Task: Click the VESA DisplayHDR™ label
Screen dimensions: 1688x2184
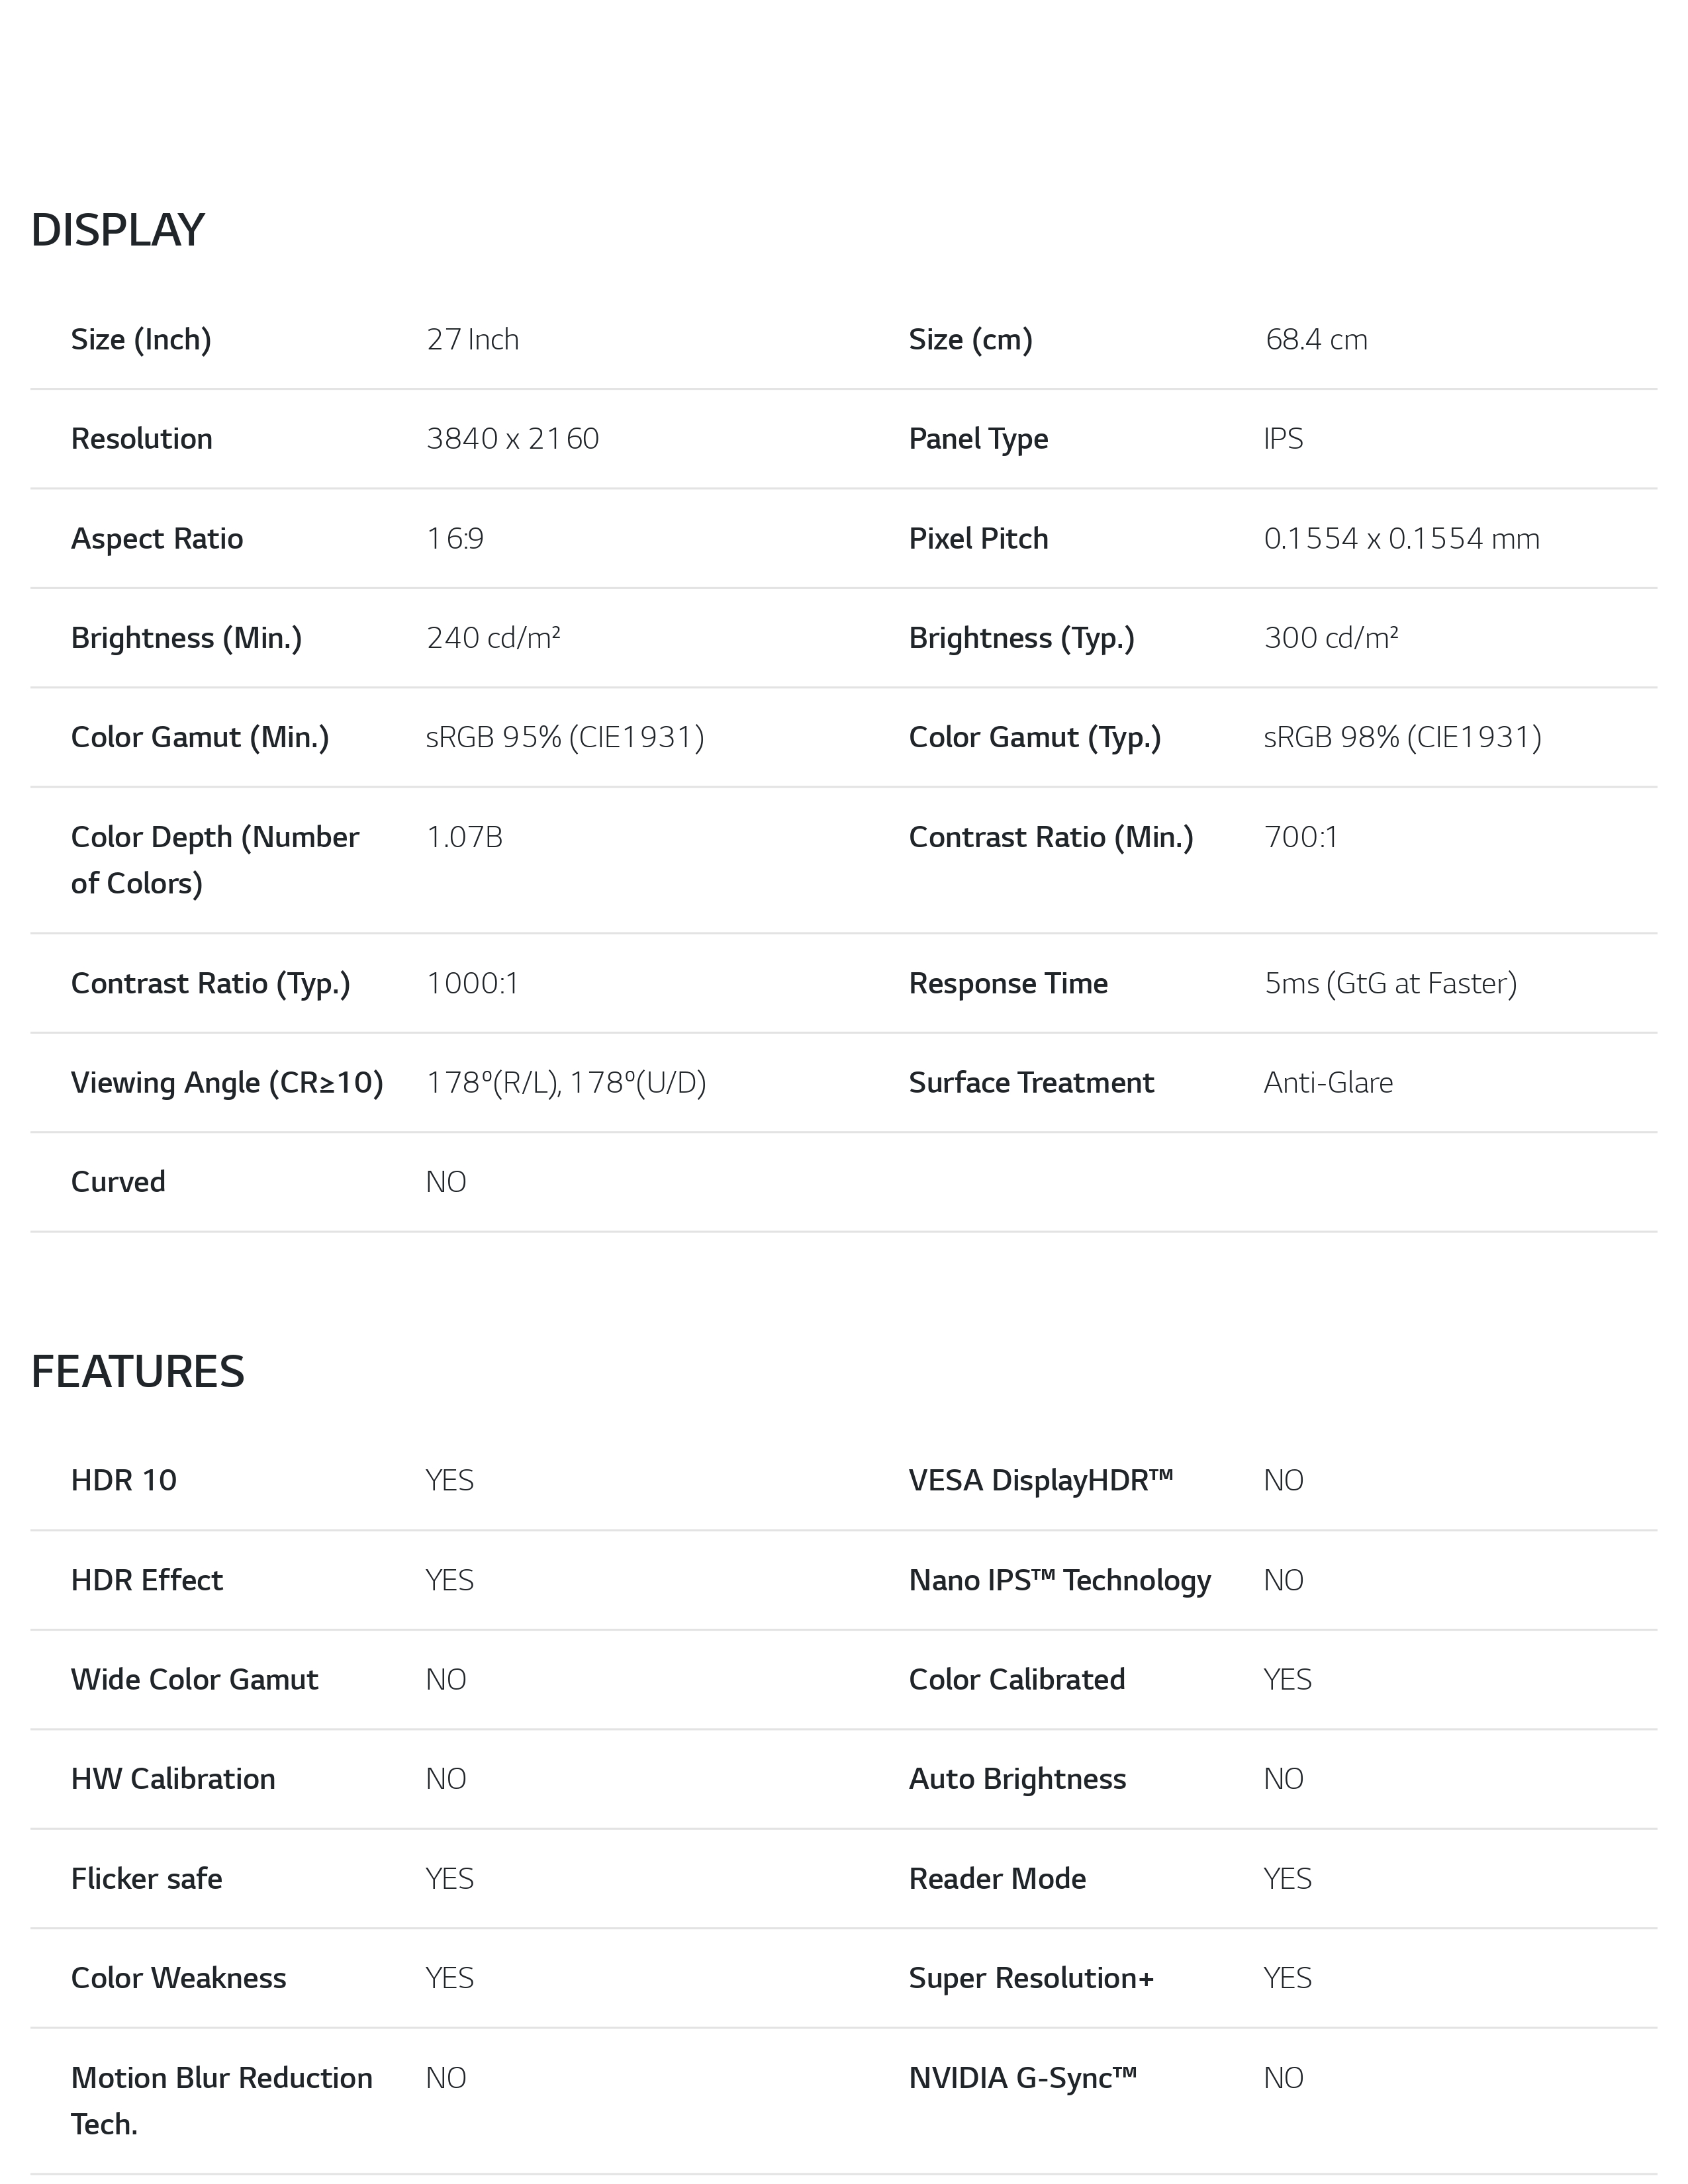Action: 1041,1480
